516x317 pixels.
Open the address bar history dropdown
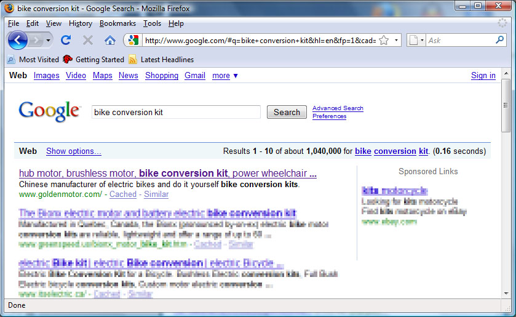pyautogui.click(x=396, y=41)
